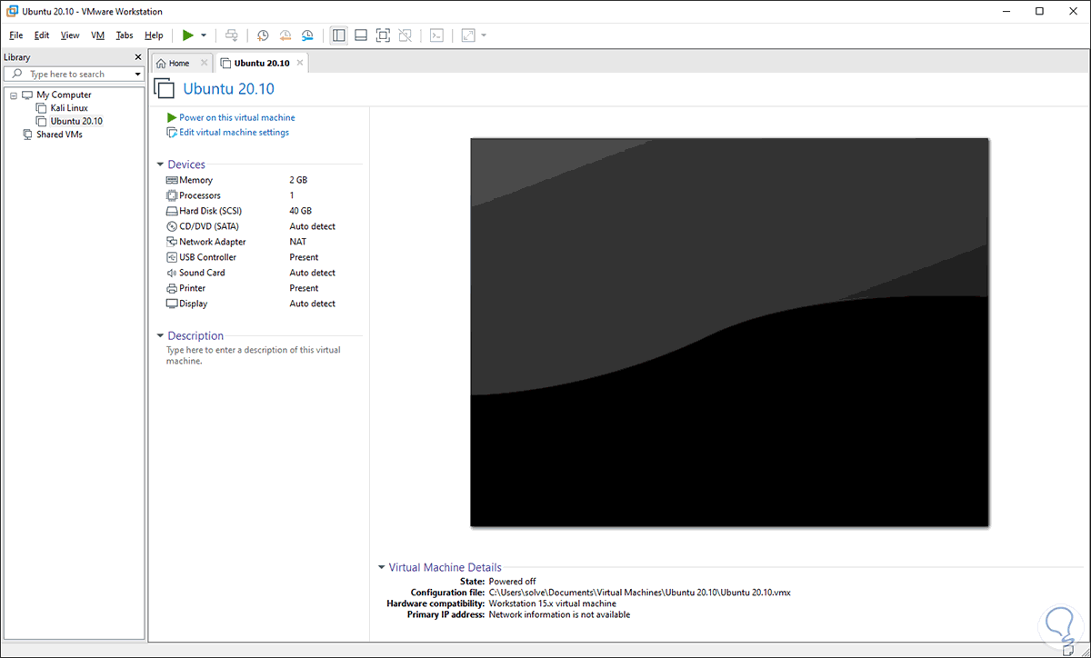Click the Ubuntu 20.10 heading VM icon
This screenshot has height=658, width=1091.
(164, 88)
